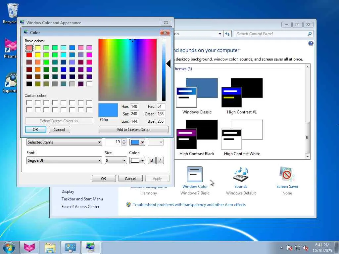Click Cancel in Window Color and Appearance
This screenshot has height=254, width=339.
coord(130,179)
